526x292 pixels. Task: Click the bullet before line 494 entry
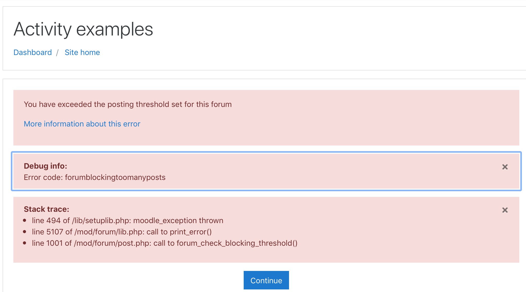click(25, 220)
